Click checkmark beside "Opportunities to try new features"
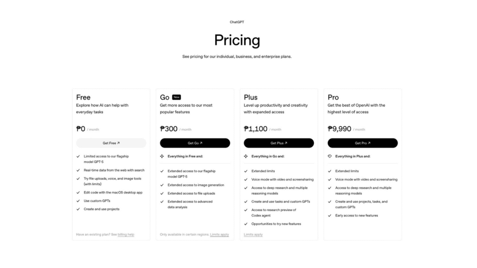Image resolution: width=477 pixels, height=268 pixels. click(246, 224)
